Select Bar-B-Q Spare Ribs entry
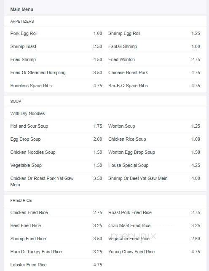The width and height of the screenshot is (209, 271). (128, 86)
